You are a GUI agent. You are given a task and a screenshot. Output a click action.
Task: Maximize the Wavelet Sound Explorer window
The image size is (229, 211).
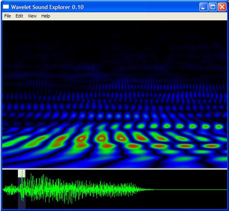[x=213, y=7]
